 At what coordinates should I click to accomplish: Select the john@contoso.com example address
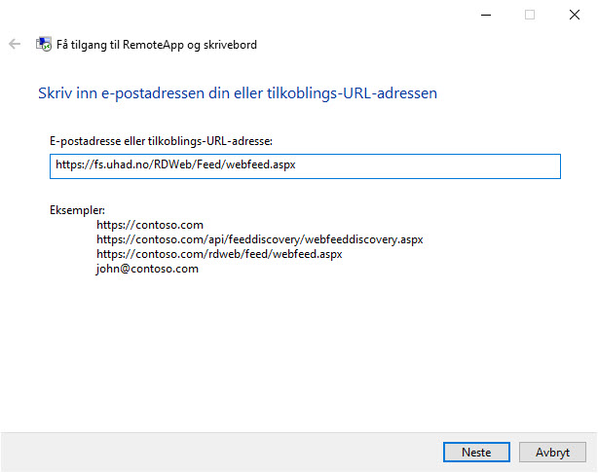pyautogui.click(x=147, y=269)
